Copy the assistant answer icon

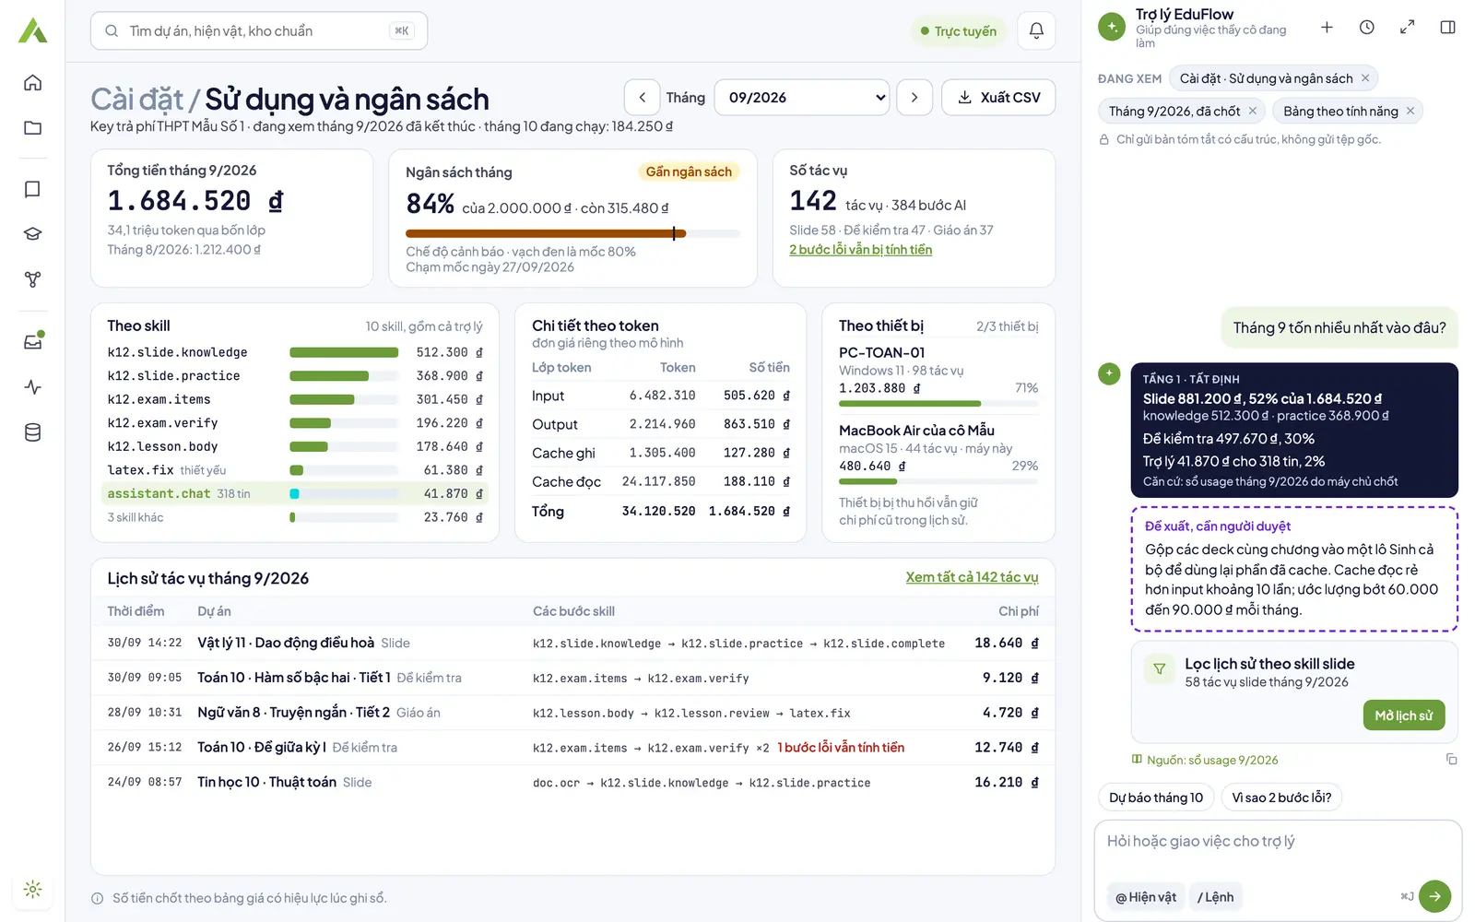[1451, 760]
